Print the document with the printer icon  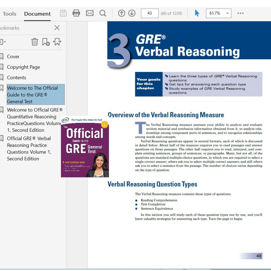coord(76,13)
